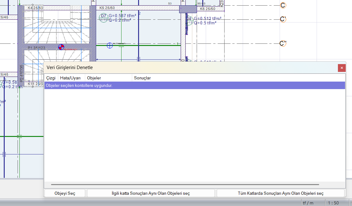The height and width of the screenshot is (206, 352).
Task: Open the tf / m units indicator
Action: 308,203
